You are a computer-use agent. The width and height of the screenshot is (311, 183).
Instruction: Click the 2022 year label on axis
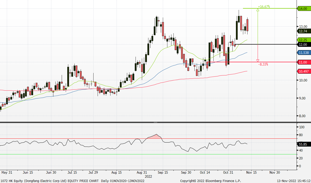(148, 176)
